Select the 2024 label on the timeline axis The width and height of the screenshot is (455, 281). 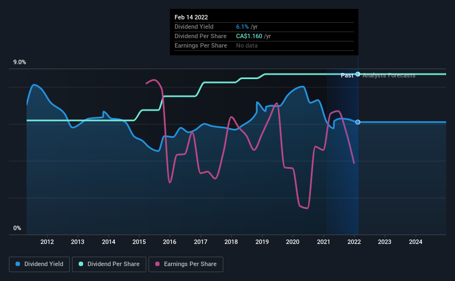[416, 242]
